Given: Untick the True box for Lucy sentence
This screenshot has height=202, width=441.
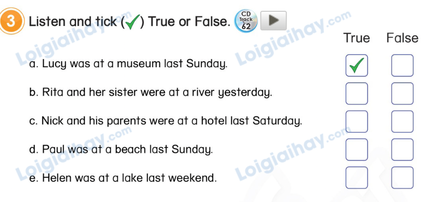Looking at the screenshot, I should point(357,65).
